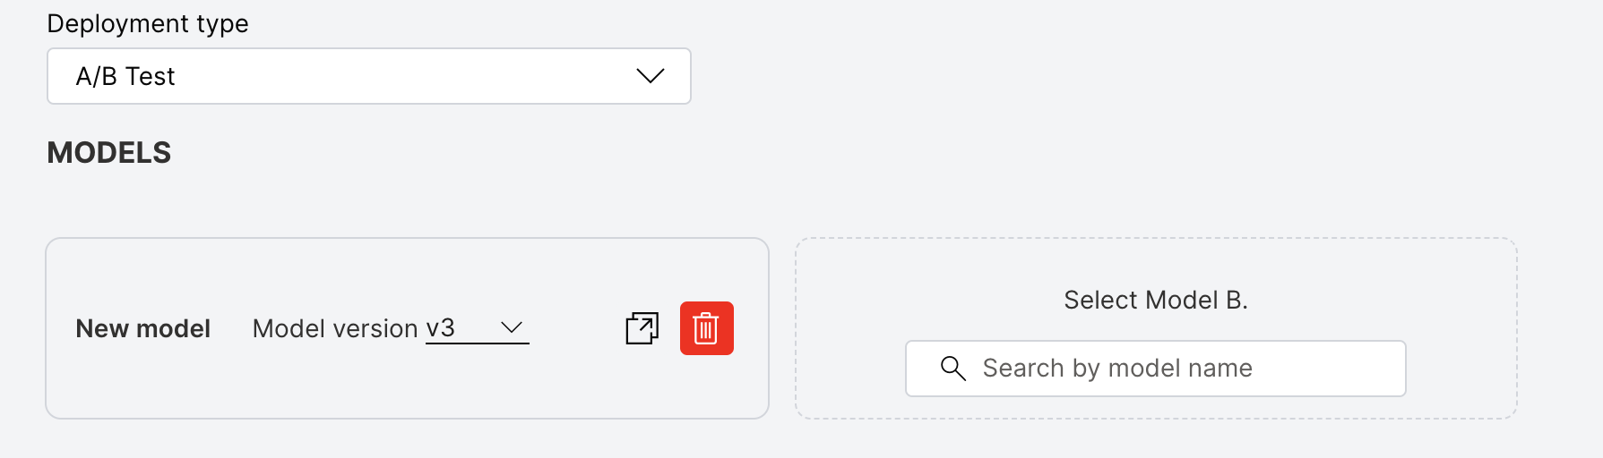Expand the Model version v3 selector

[x=477, y=328]
